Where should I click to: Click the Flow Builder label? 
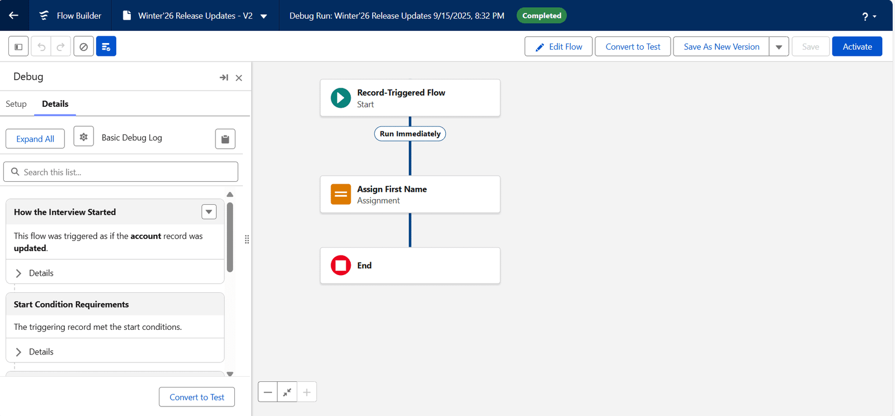click(x=79, y=16)
